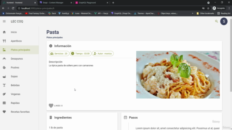Click the Aperitivos fork and knife icon
The width and height of the screenshot is (232, 130).
[4, 41]
